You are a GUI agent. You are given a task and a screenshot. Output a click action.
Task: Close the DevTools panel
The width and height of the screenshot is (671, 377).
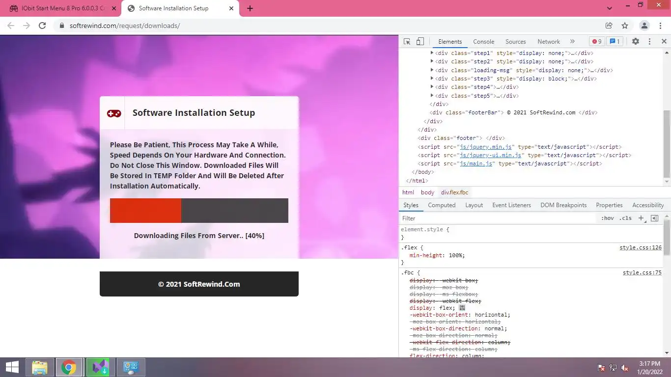(664, 42)
